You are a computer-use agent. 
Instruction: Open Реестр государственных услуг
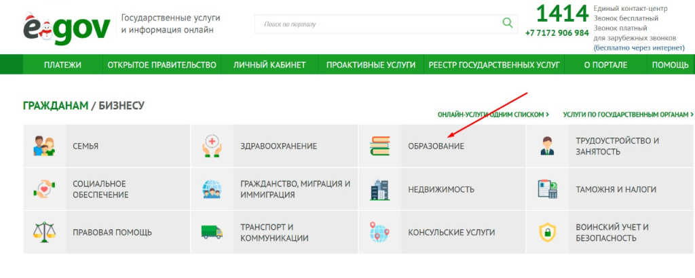[x=494, y=64]
